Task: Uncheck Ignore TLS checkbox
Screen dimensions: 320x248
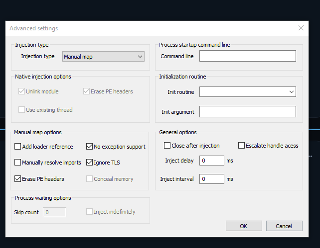Action: (90, 163)
